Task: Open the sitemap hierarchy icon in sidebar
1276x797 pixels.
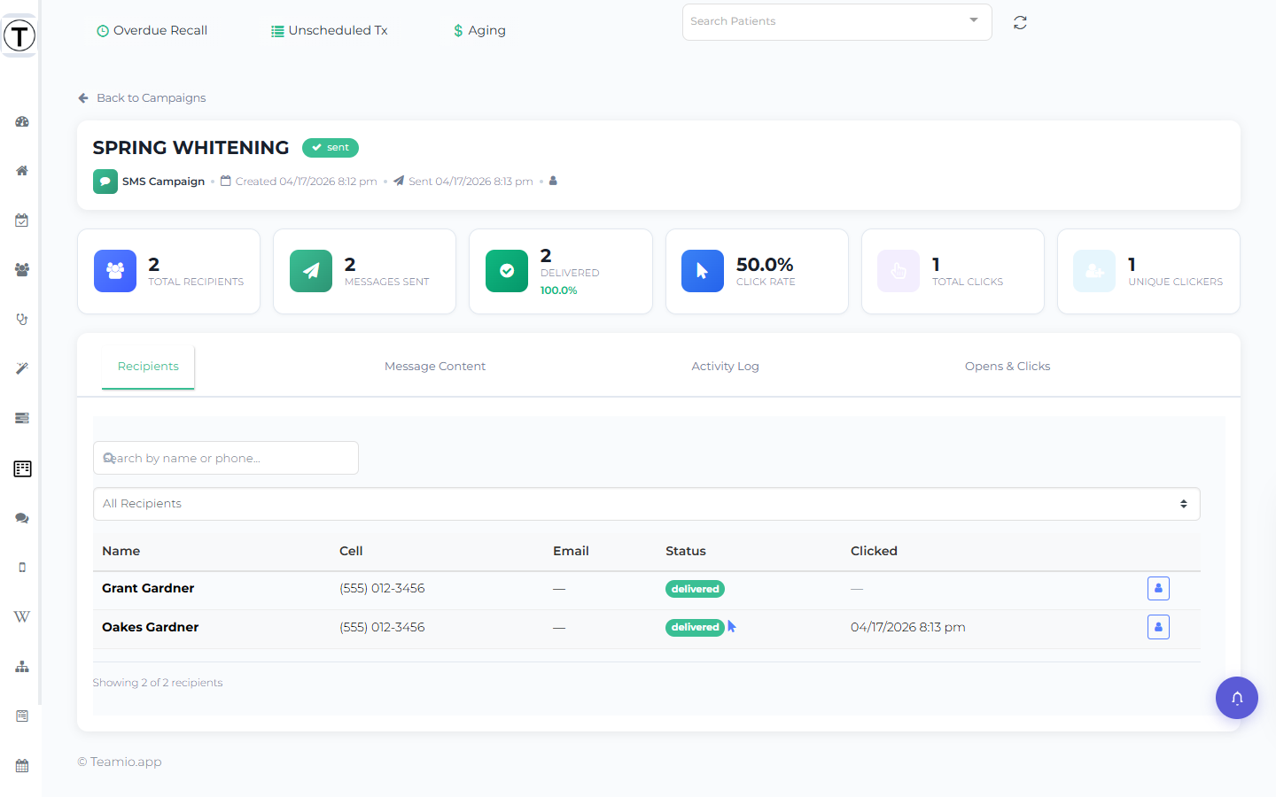Action: tap(22, 667)
